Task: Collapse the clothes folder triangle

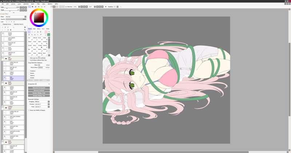Action: coord(6,108)
